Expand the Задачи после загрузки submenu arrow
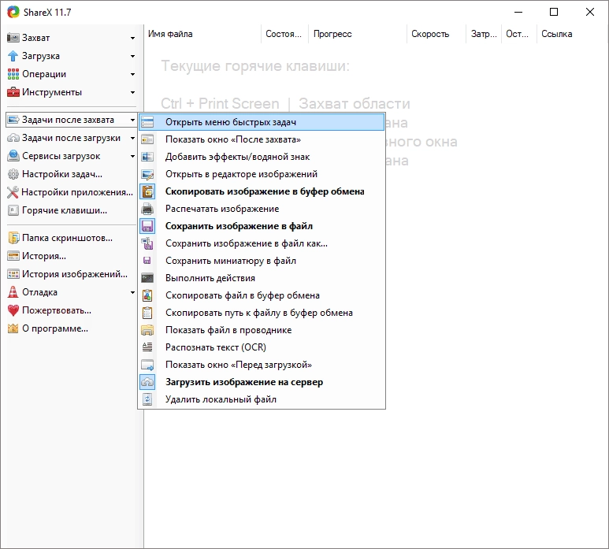 tap(132, 138)
